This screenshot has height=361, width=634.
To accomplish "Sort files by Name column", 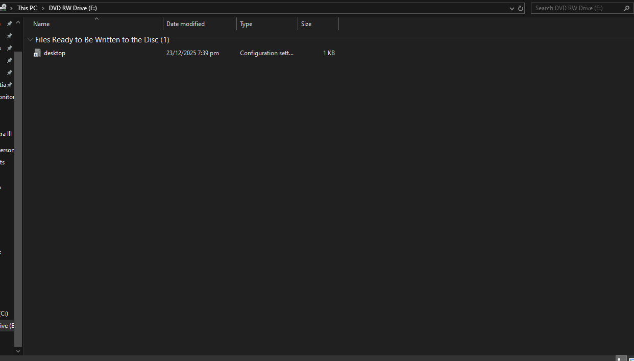I will click(x=96, y=24).
